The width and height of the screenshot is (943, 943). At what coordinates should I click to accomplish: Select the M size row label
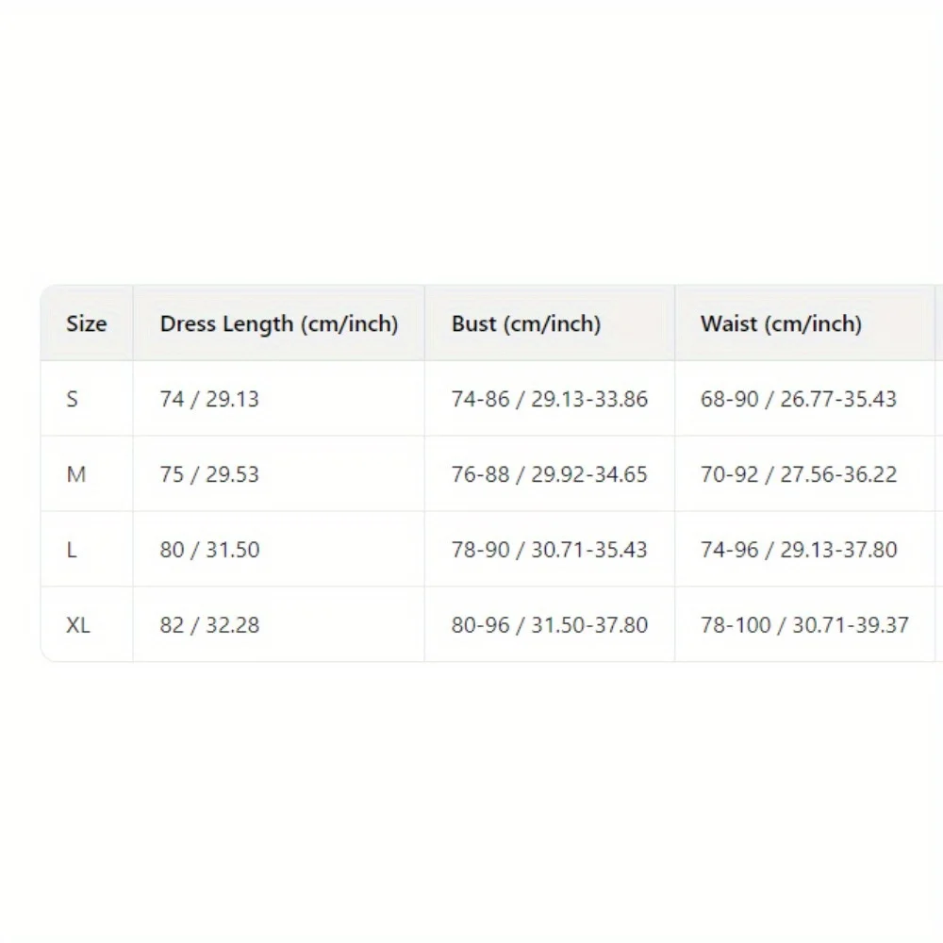75,474
